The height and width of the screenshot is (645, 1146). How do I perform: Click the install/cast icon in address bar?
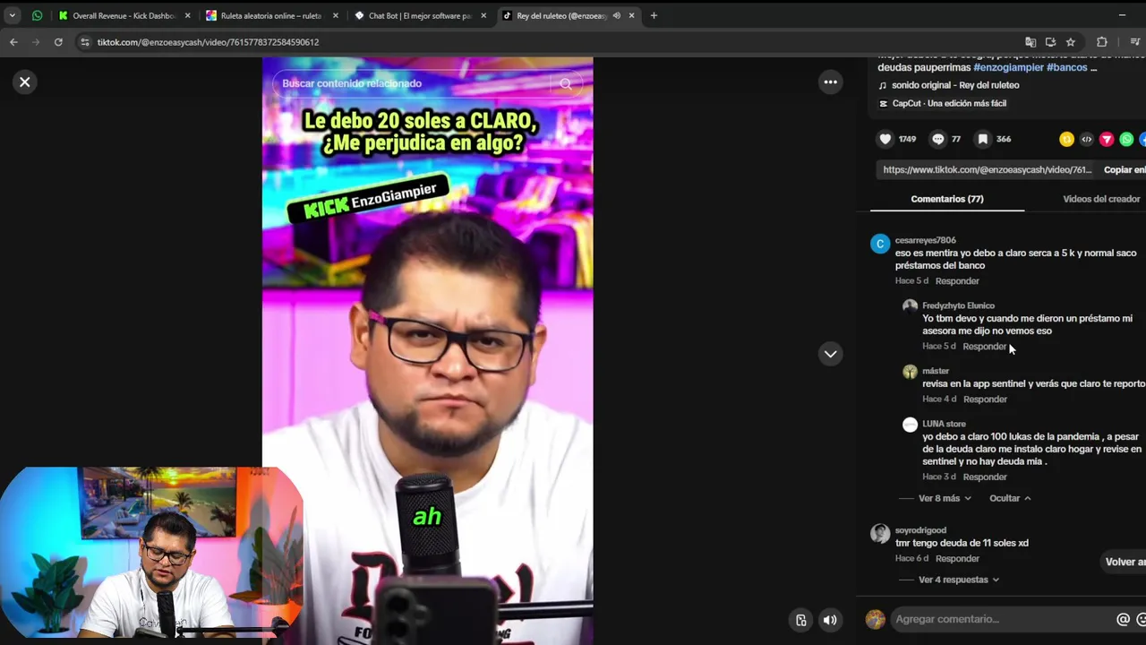[x=1050, y=42]
